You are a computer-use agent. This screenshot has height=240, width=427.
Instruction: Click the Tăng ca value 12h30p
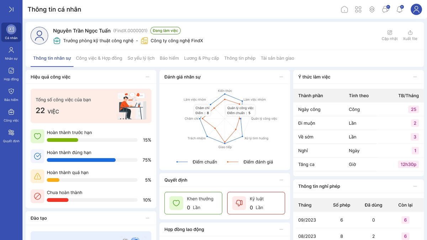point(408,165)
